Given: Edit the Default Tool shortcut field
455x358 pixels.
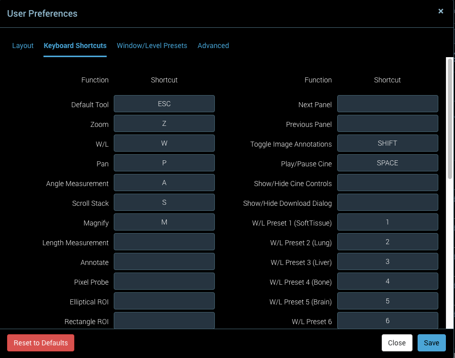Looking at the screenshot, I should pos(164,104).
